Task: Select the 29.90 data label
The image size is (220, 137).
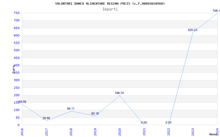Action: coord(46,118)
